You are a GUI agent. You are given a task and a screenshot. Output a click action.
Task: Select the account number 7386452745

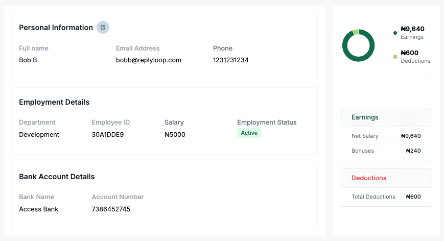click(111, 209)
